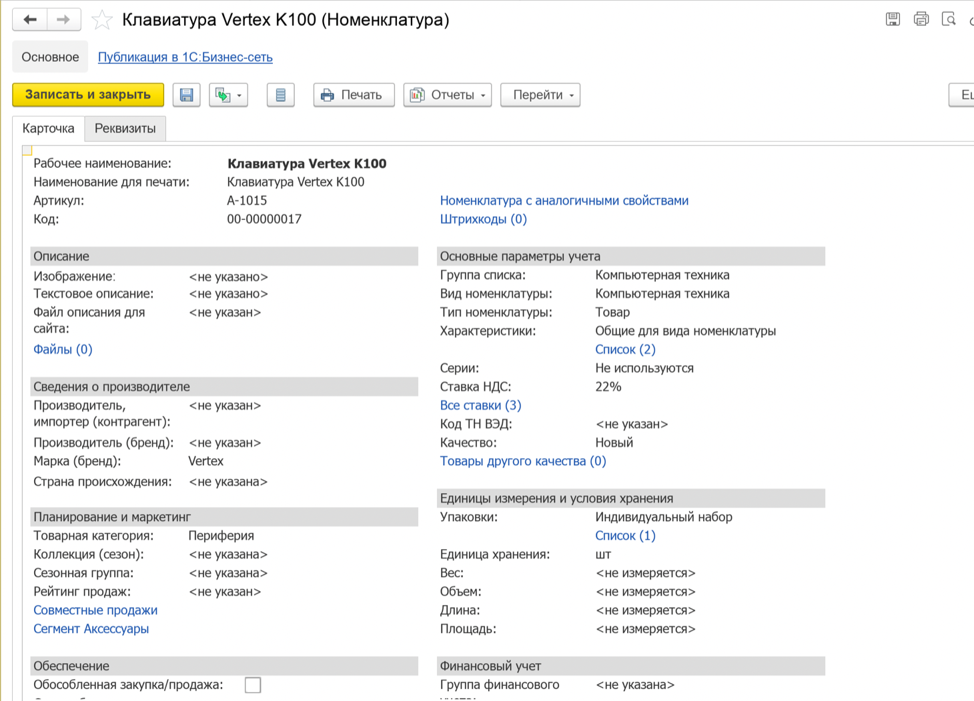Click the storage unit value шт
Viewport: 974px width, 701px height.
click(x=603, y=554)
